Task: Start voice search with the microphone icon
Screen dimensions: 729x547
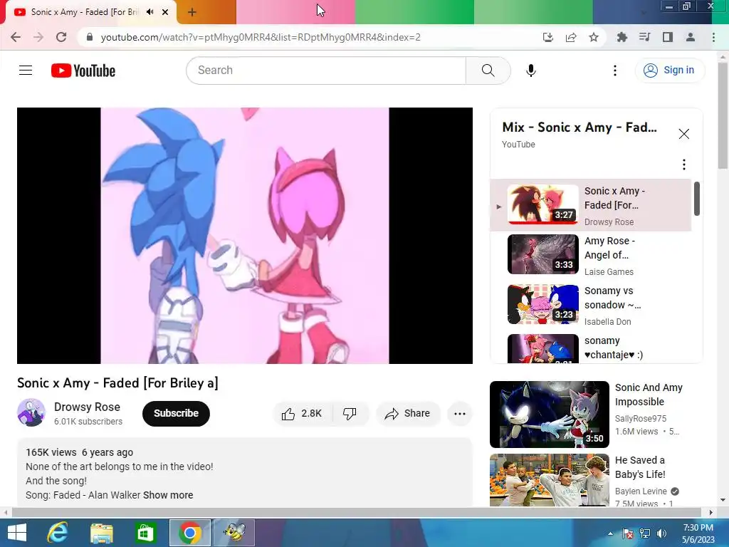Action: (530, 71)
